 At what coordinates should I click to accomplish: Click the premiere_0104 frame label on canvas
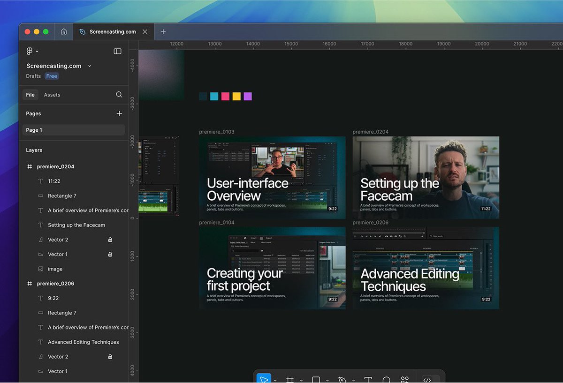click(x=217, y=223)
